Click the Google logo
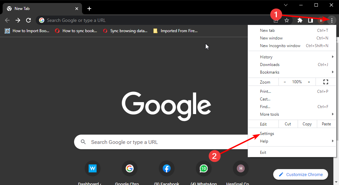Screen dimensions: 339x185 pos(166,106)
